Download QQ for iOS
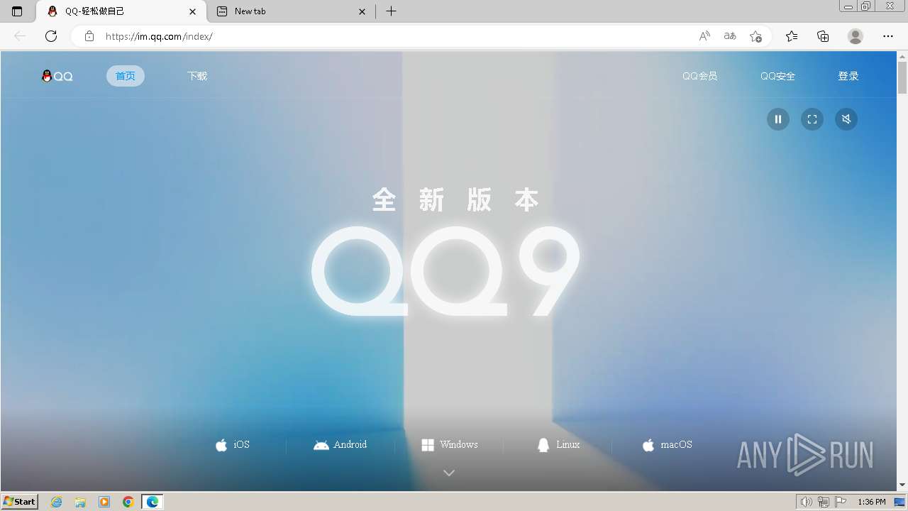Viewport: 908px width, 511px height. tap(233, 445)
